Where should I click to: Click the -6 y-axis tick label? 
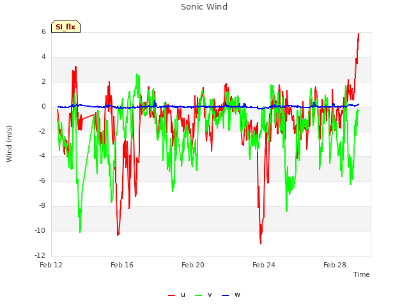click(x=43, y=180)
